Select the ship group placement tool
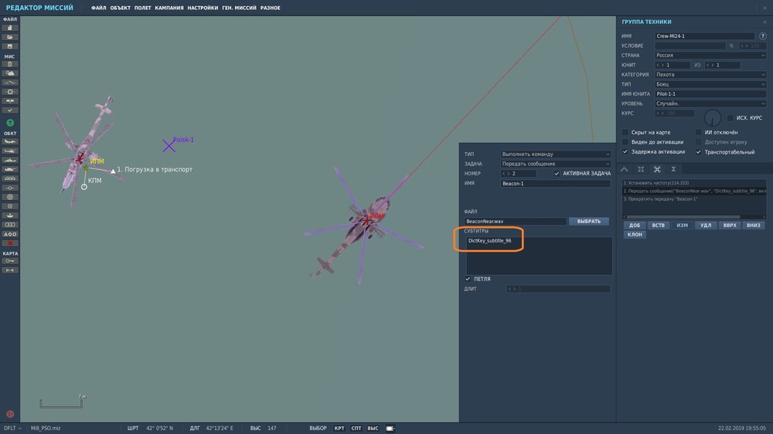 pyautogui.click(x=10, y=160)
